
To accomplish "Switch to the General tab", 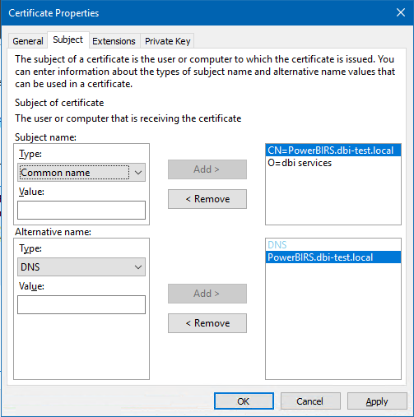I will [28, 41].
